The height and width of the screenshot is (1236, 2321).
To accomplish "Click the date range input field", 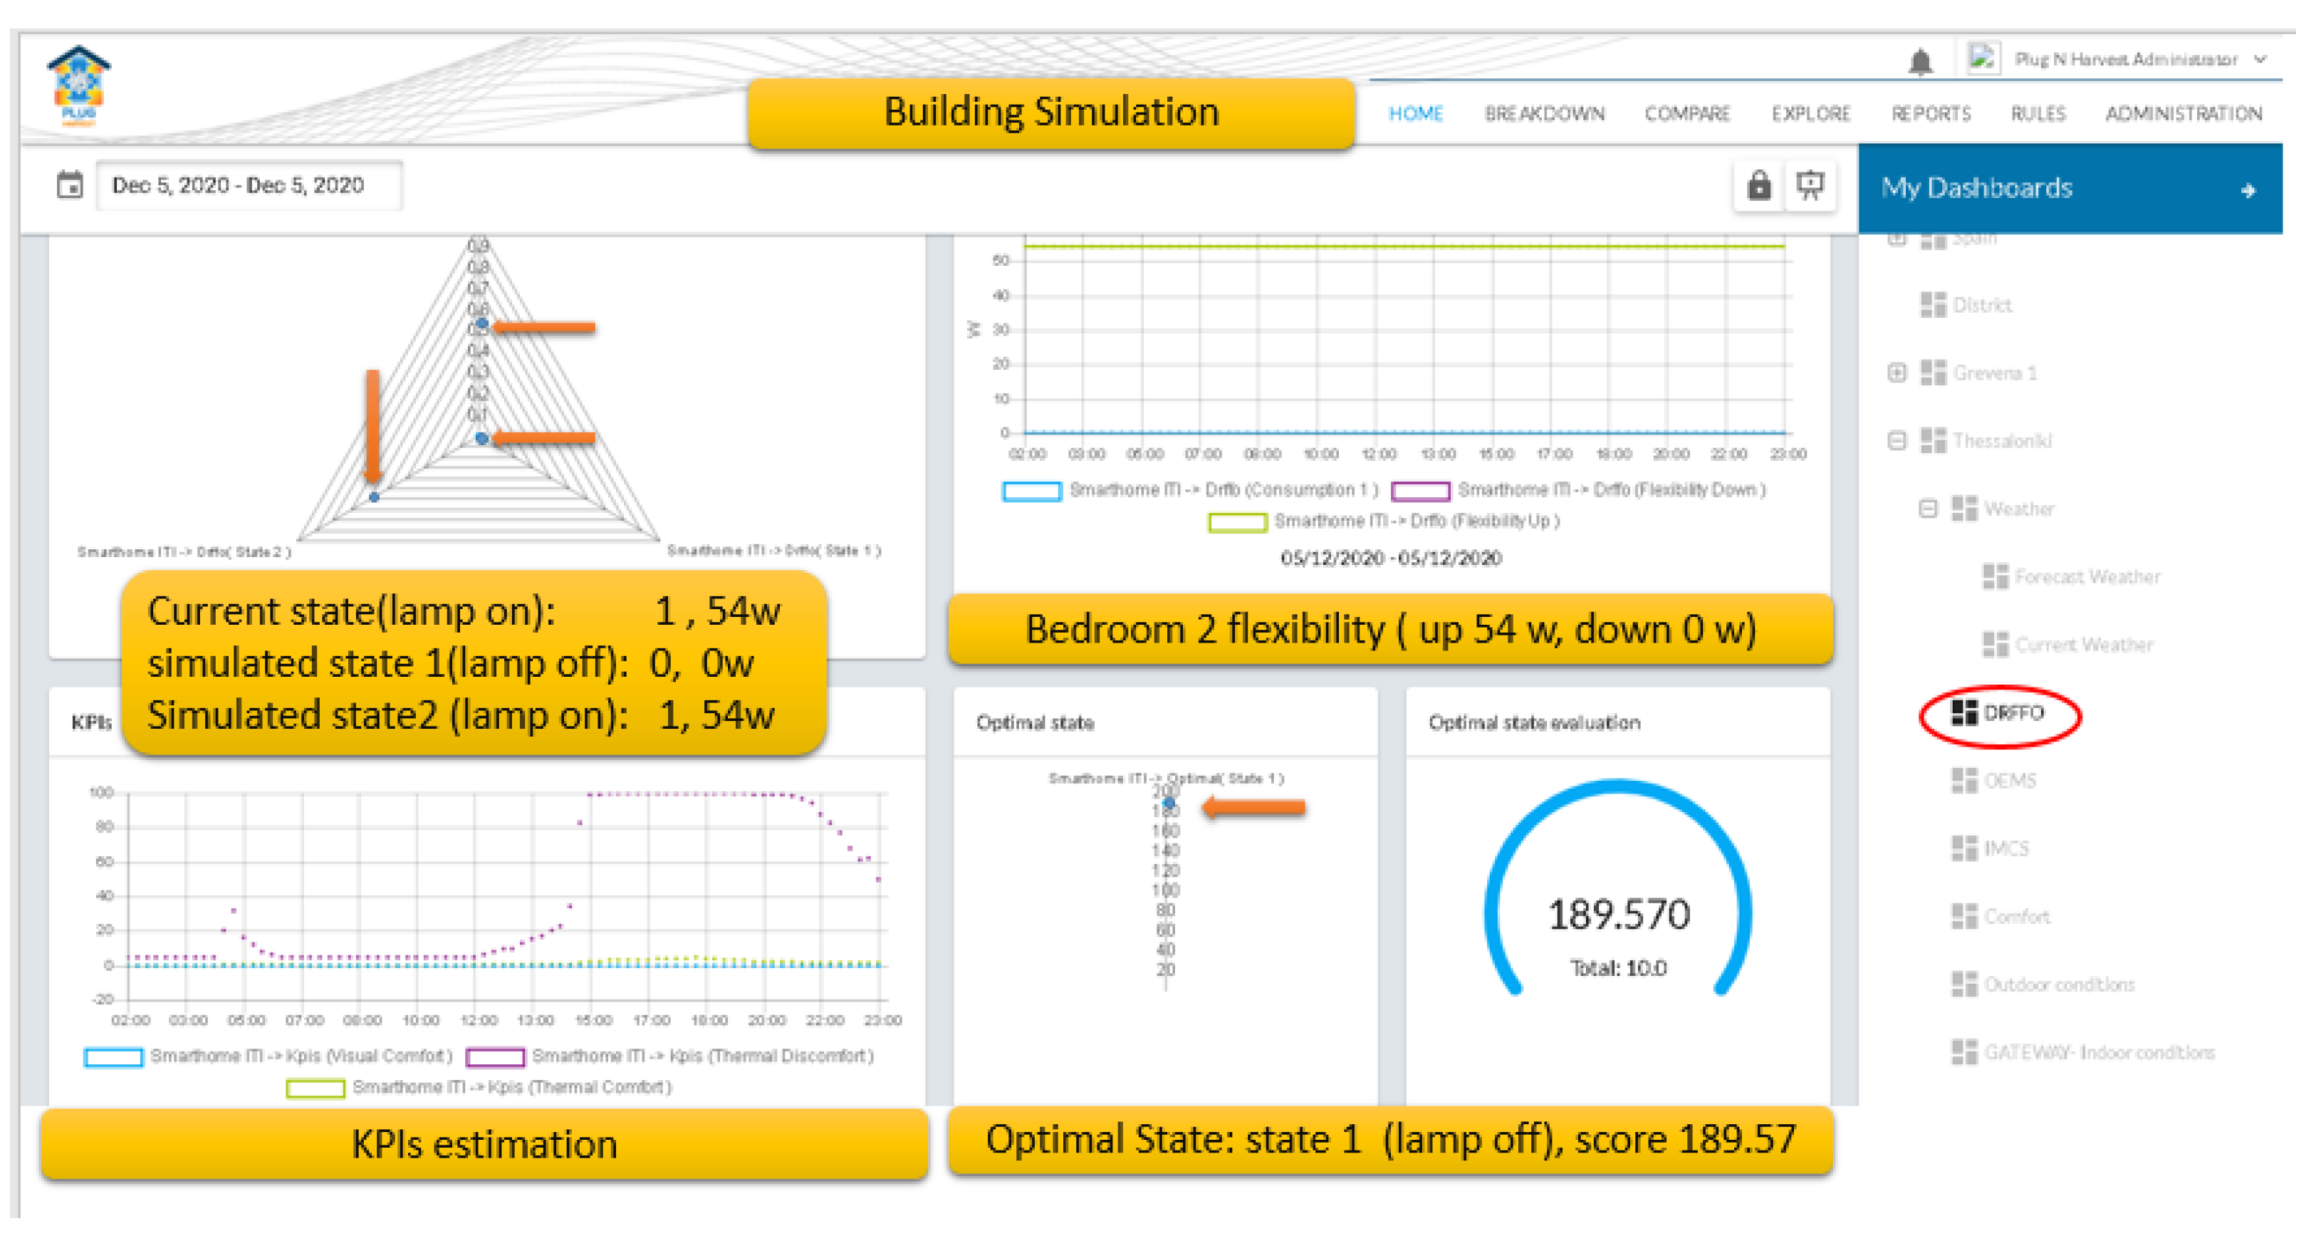I will coord(248,186).
